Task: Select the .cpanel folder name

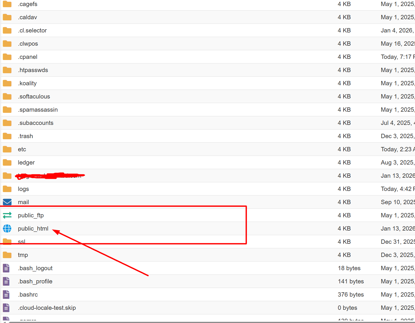Action: tap(28, 57)
